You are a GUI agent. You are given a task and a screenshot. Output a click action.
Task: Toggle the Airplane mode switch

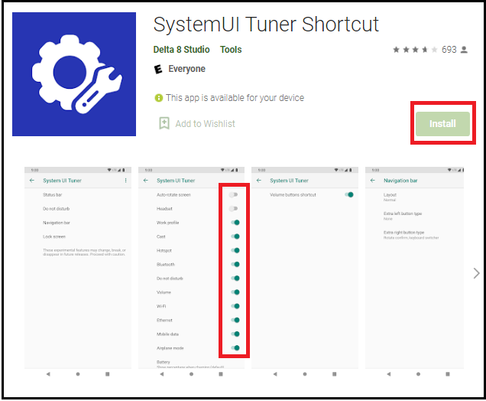(235, 348)
